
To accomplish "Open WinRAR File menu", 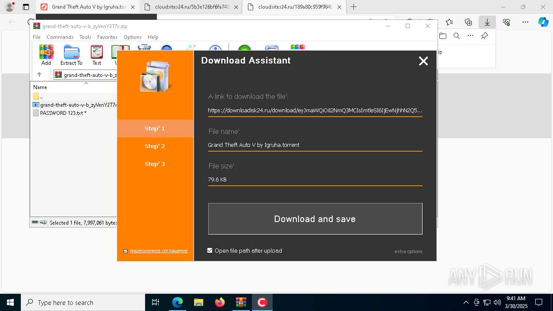I will point(37,37).
